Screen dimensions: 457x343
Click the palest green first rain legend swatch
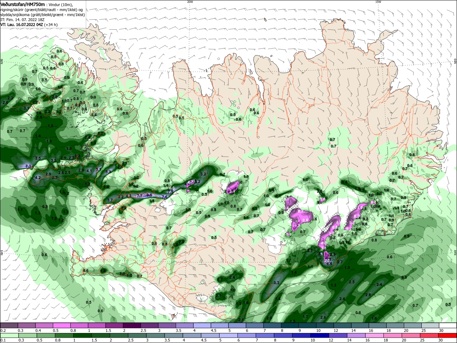(9, 335)
